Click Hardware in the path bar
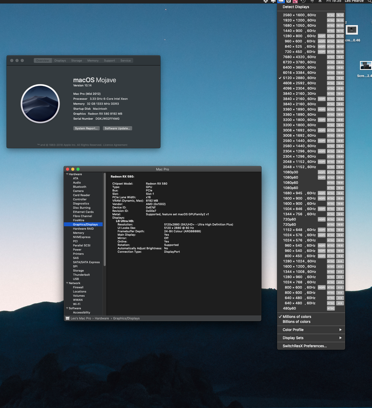The width and height of the screenshot is (372, 408). tap(102, 318)
